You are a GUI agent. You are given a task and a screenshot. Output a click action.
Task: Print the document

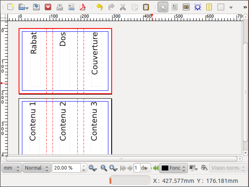click(x=60, y=7)
